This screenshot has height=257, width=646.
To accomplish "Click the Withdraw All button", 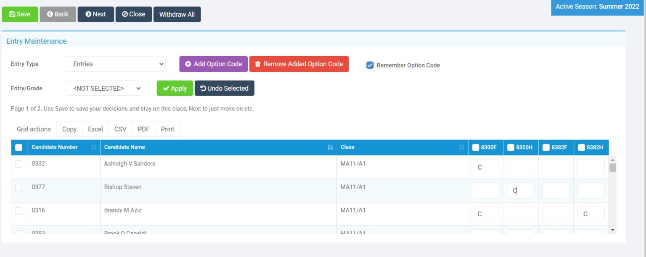I will point(177,14).
